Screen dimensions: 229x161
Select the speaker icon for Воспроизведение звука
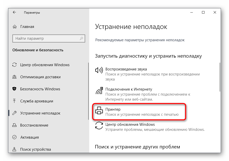click(x=100, y=69)
